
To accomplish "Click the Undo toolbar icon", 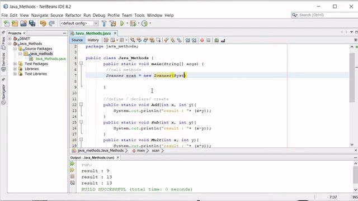I will point(43,23).
